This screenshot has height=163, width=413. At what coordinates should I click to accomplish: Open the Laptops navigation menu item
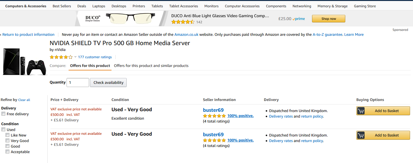coord(99,6)
